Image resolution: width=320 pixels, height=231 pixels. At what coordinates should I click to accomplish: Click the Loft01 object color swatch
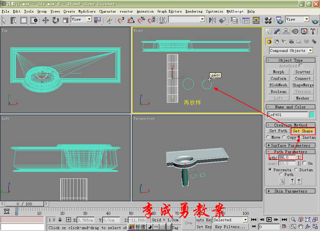click(312, 115)
